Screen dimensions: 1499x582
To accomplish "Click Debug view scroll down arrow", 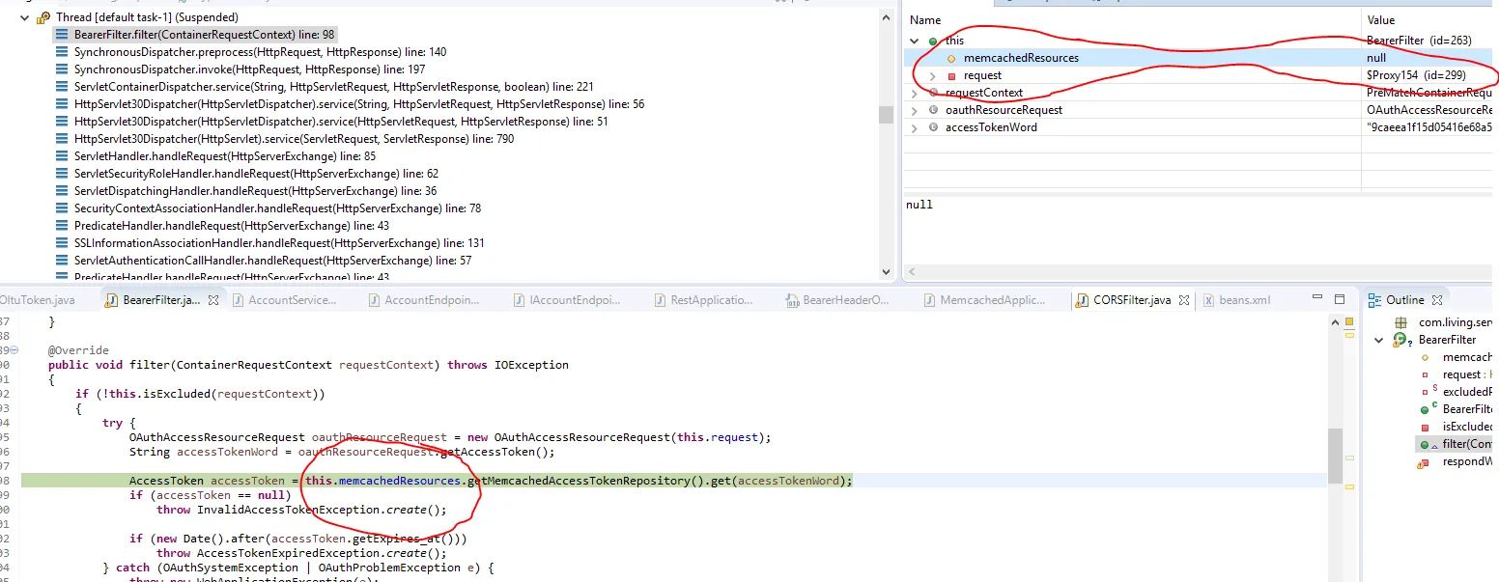I will pyautogui.click(x=886, y=272).
